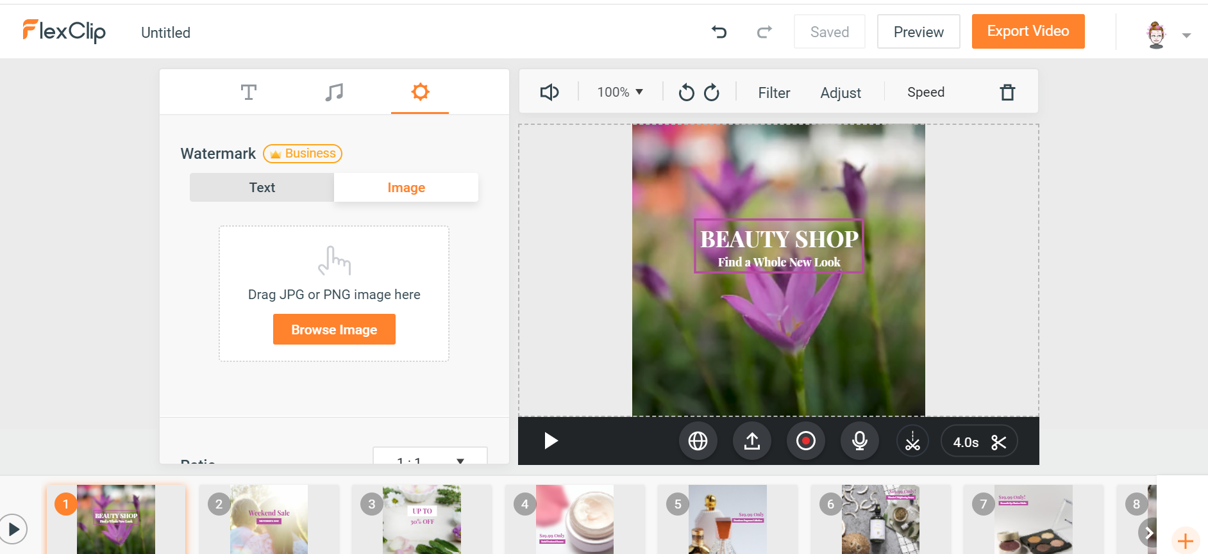Open the Speed option
The width and height of the screenshot is (1208, 554).
pyautogui.click(x=926, y=92)
